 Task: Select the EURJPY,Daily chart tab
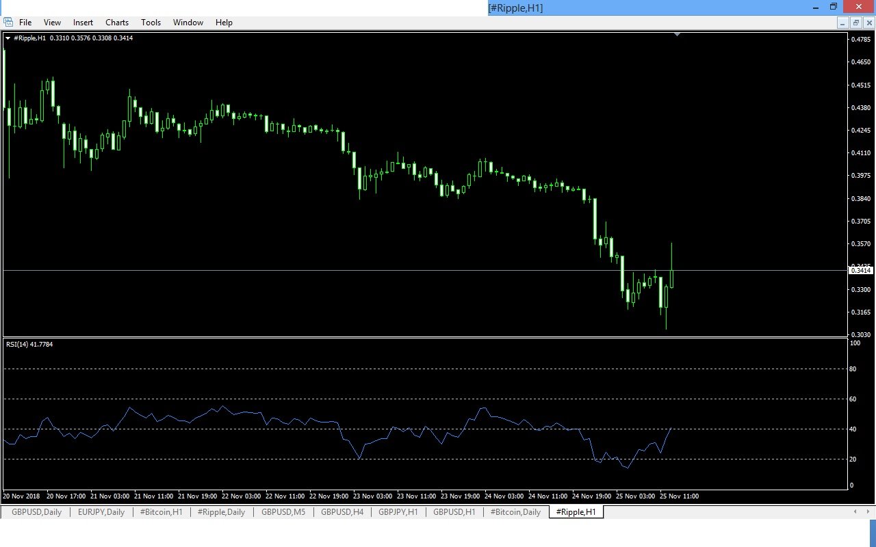coord(101,511)
